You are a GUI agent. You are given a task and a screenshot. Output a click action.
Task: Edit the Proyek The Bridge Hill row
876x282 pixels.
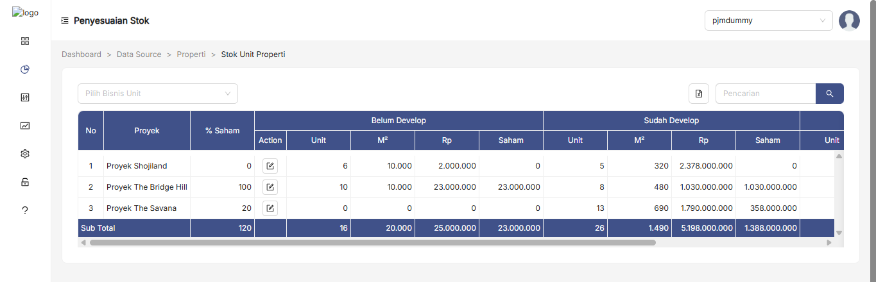(270, 187)
